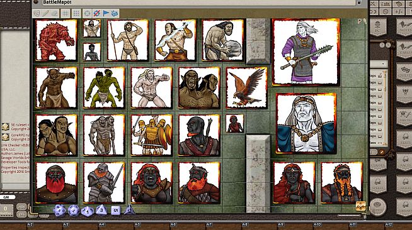Click the modifier box showing 0
The width and height of the screenshot is (412, 230).
[x=6, y=211]
